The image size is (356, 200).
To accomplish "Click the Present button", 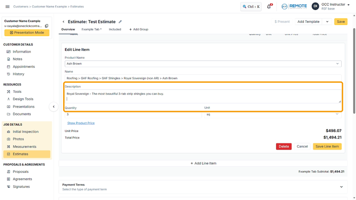I will click(282, 22).
